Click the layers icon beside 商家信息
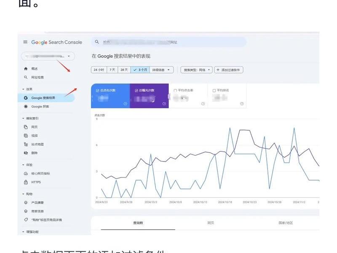 coord(26,211)
